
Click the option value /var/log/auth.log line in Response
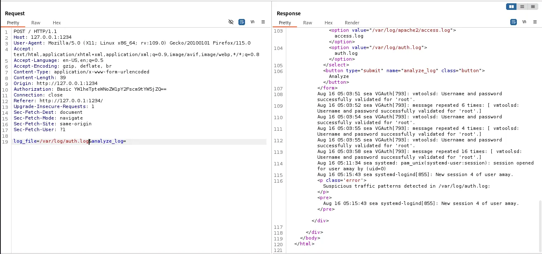(x=378, y=47)
